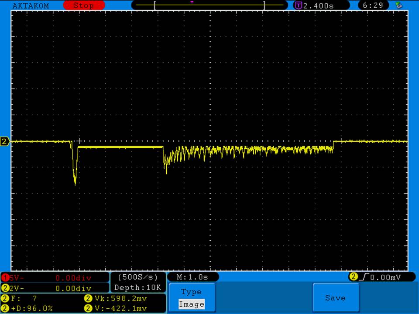Click the Depth:10K memory depth readout
Viewport: 419px width, 314px height.
pyautogui.click(x=137, y=288)
